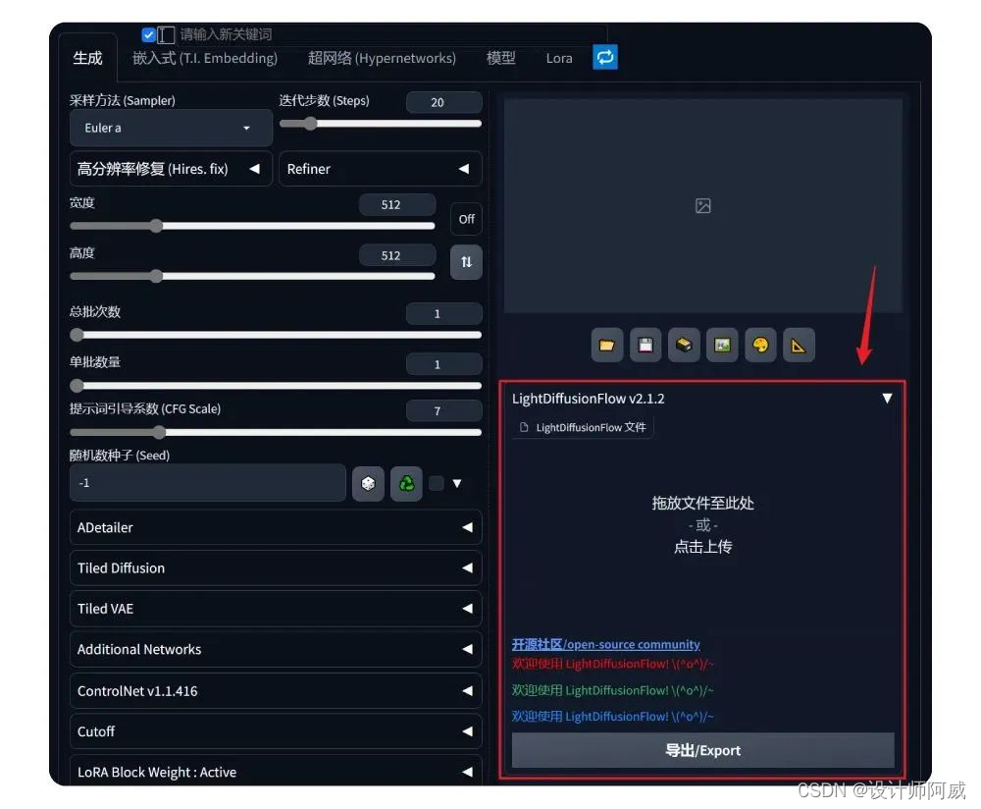Click the zip archive box icon
The height and width of the screenshot is (809, 981).
click(684, 345)
